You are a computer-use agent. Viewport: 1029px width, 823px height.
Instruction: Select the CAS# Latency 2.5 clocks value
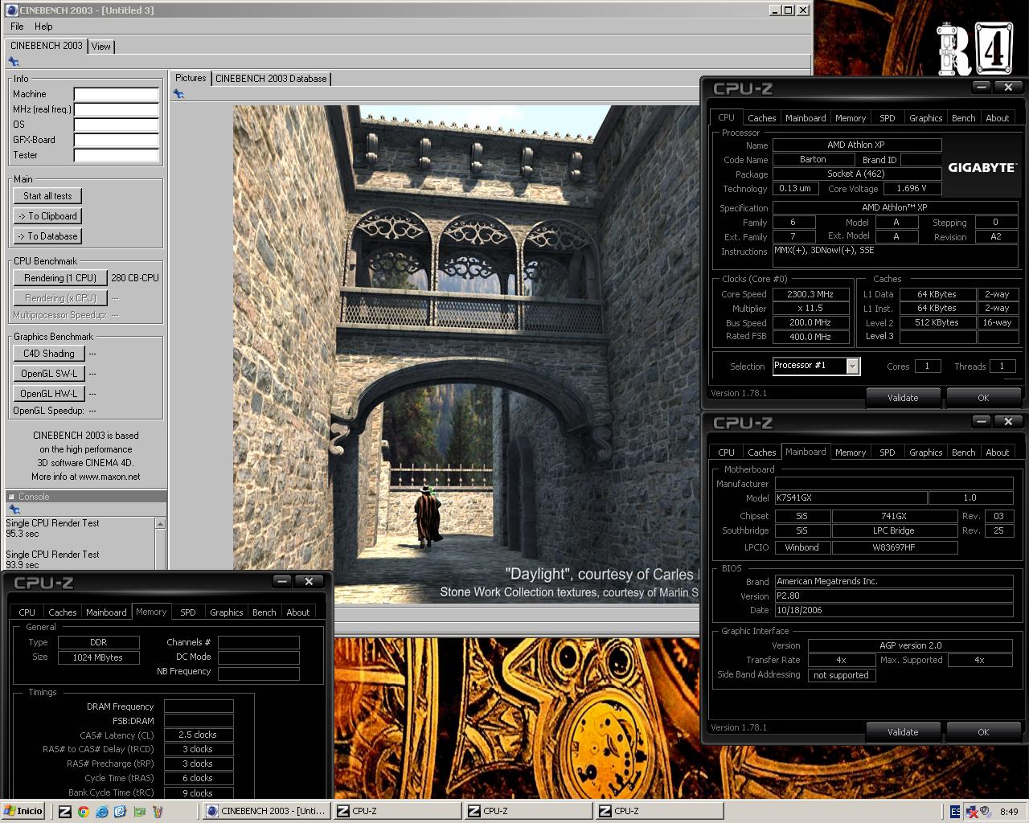[198, 735]
